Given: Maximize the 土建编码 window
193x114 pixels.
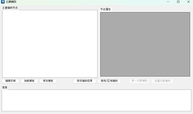Looking at the screenshot, I should point(178,2).
